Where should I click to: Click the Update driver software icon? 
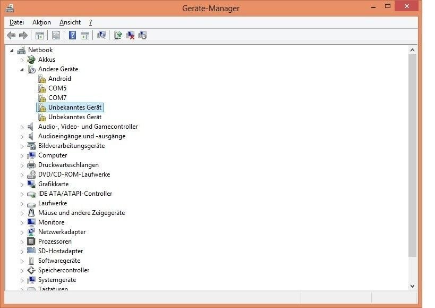(117, 35)
